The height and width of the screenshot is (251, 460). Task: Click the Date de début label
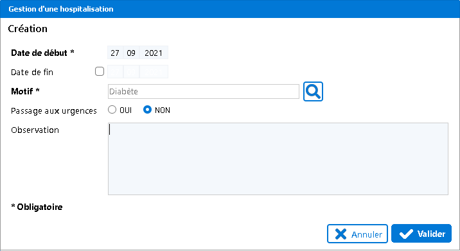pos(42,53)
